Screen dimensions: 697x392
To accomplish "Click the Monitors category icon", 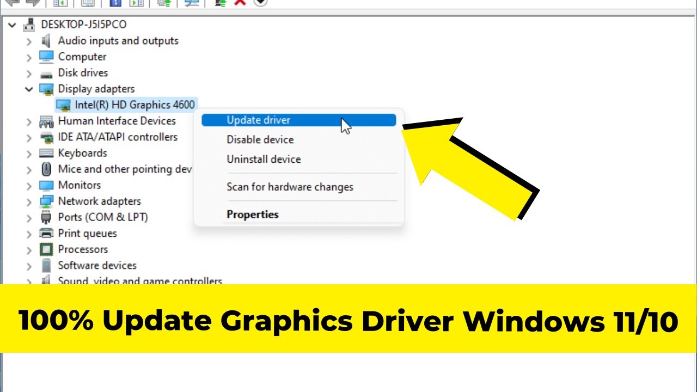I will [x=46, y=185].
